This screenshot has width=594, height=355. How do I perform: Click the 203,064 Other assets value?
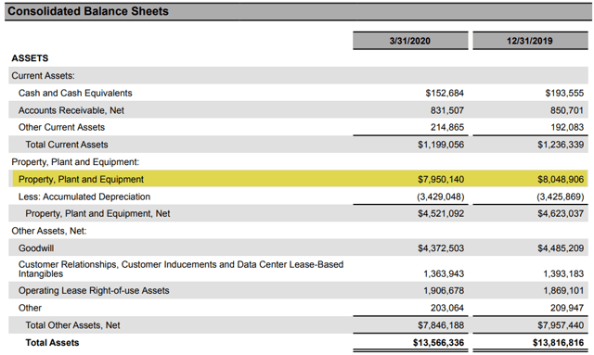tap(447, 308)
